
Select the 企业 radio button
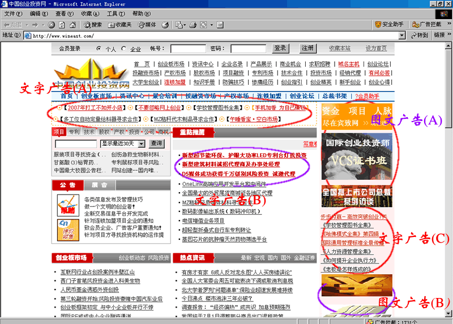coord(123,49)
